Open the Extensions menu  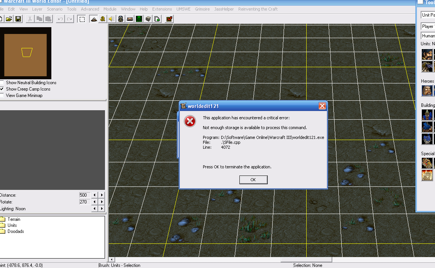pyautogui.click(x=162, y=9)
